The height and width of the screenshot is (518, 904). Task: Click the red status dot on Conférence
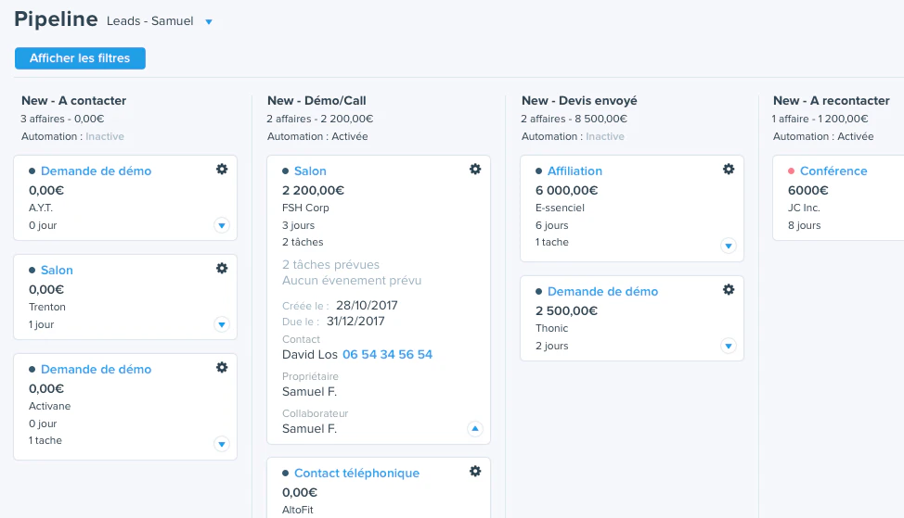791,171
